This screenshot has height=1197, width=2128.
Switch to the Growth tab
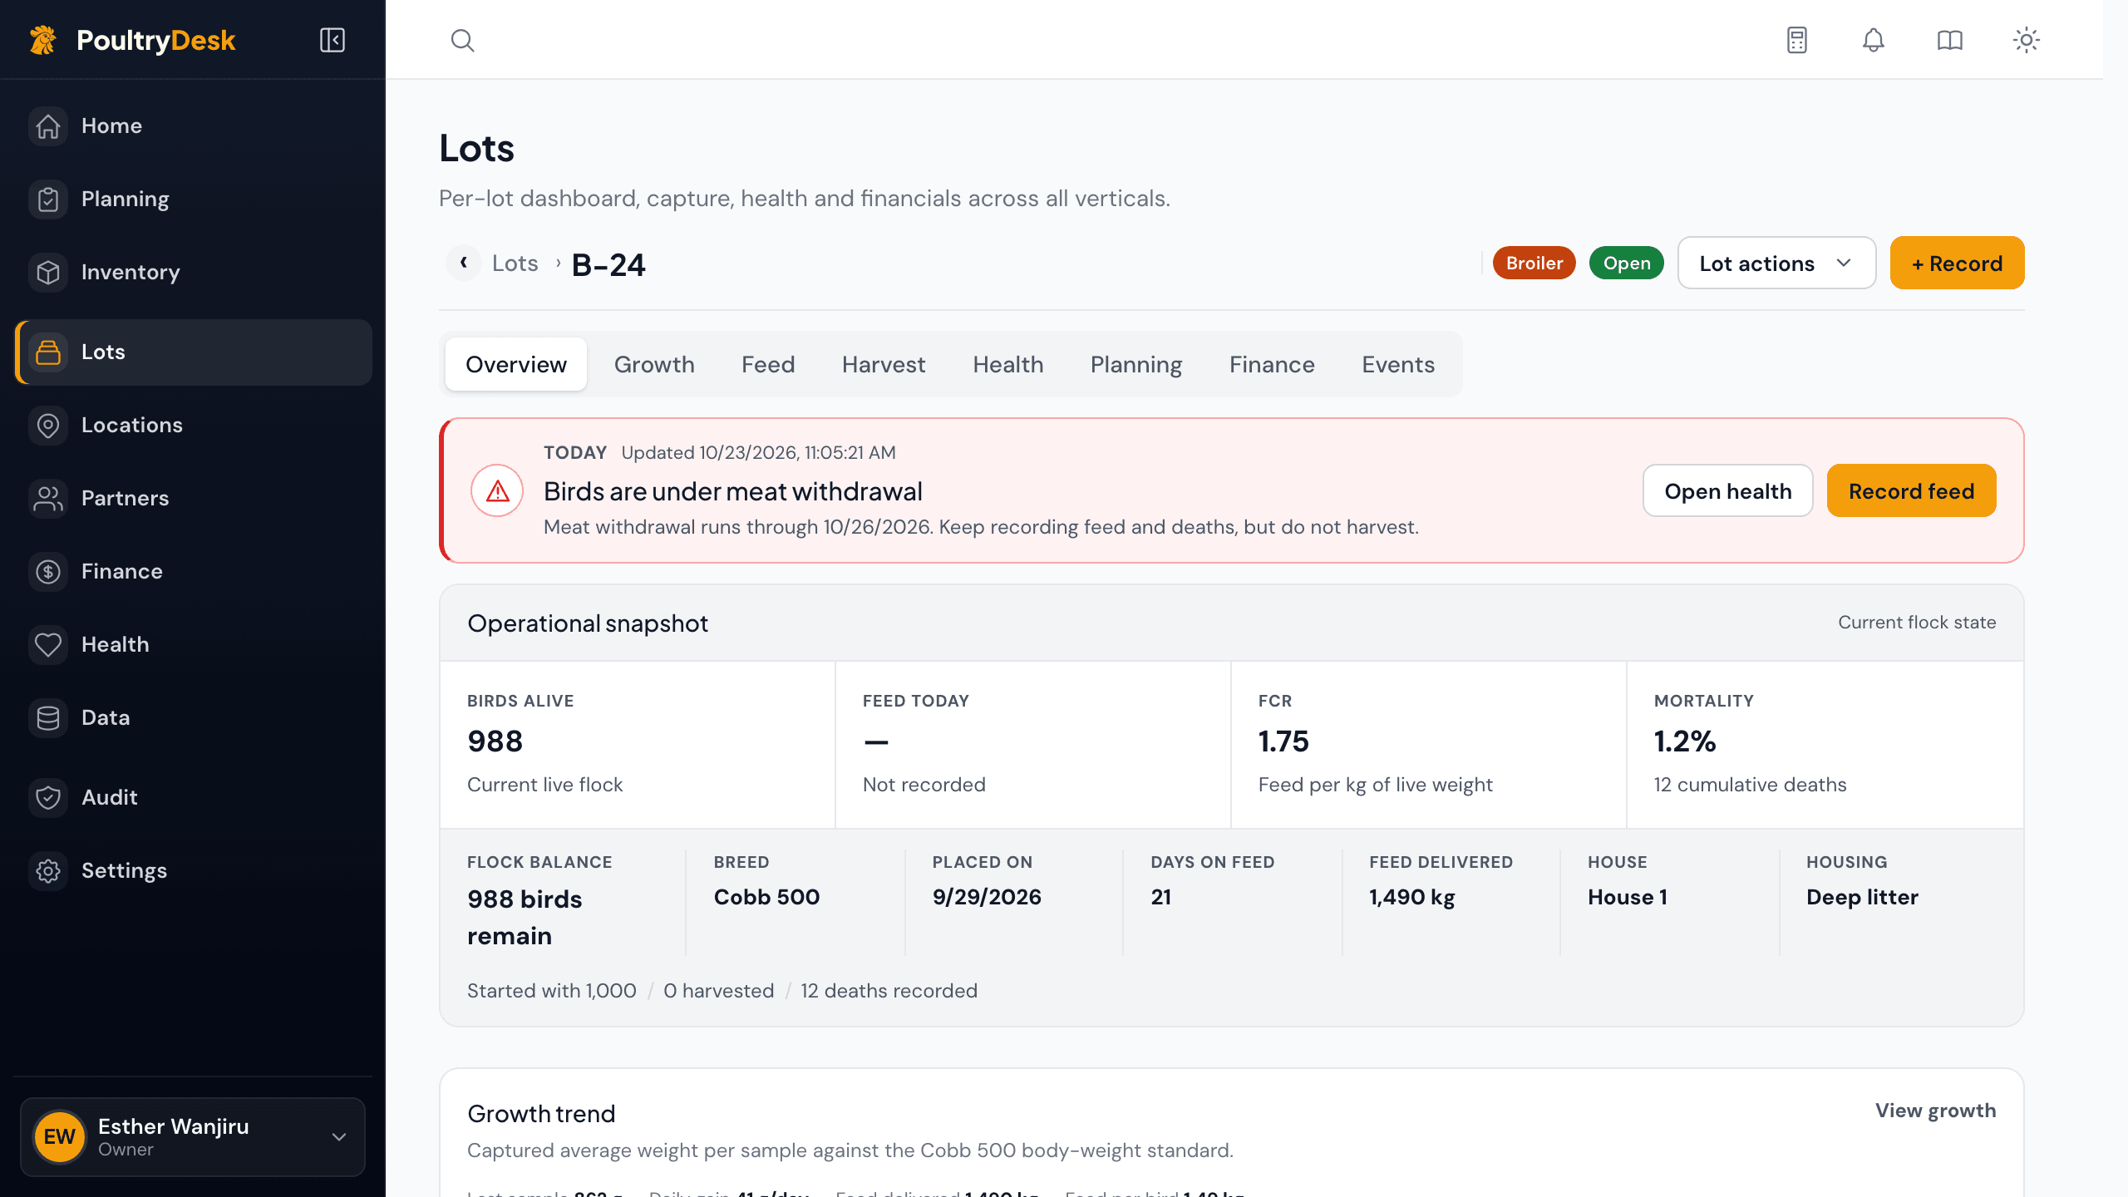coord(654,364)
